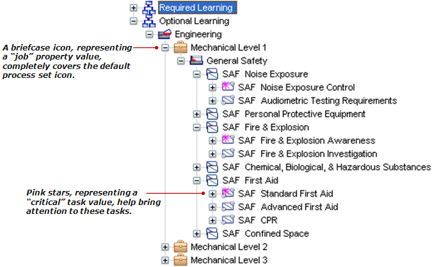Click the briefcase icon for Mechanical Level 3

tap(180, 260)
